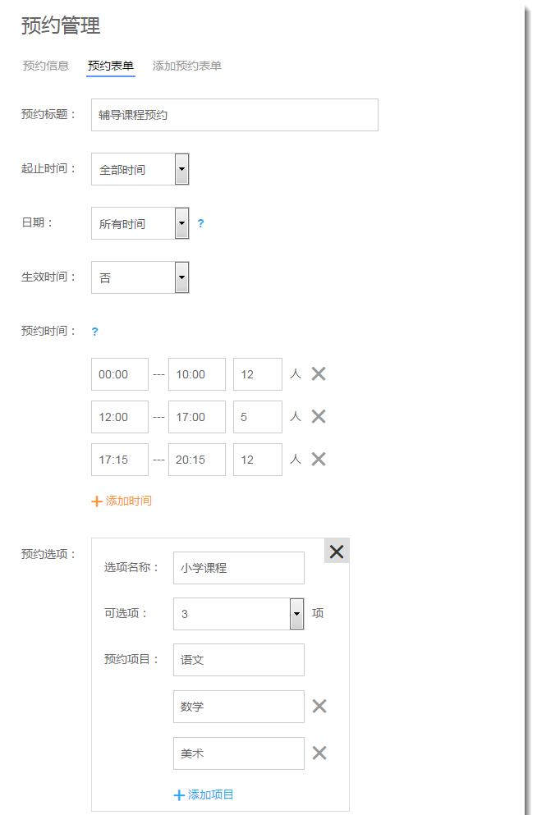Screen dimensions: 537x815
Task: Remove the 数学 item
Action: [319, 707]
